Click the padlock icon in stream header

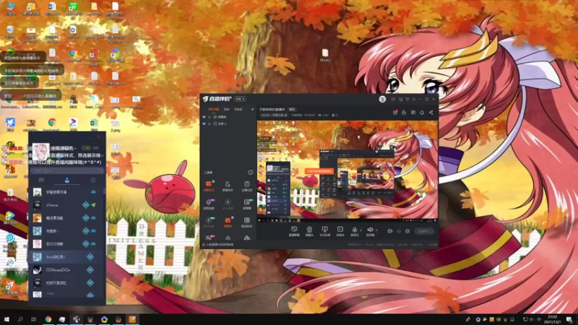tap(404, 113)
